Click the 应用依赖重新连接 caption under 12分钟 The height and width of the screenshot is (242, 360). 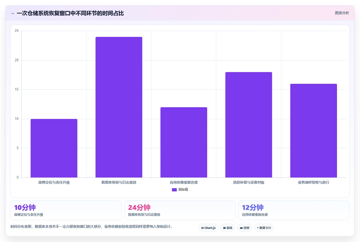(x=255, y=215)
